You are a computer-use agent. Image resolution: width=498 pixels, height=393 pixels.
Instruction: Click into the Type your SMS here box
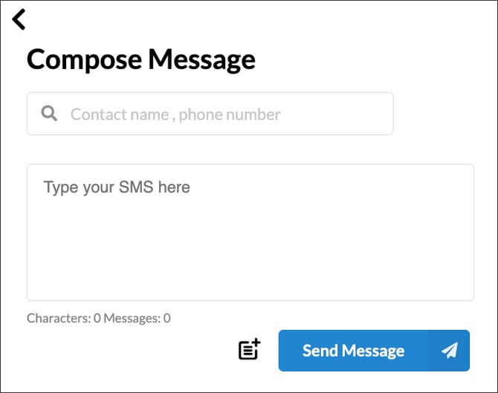pyautogui.click(x=250, y=232)
